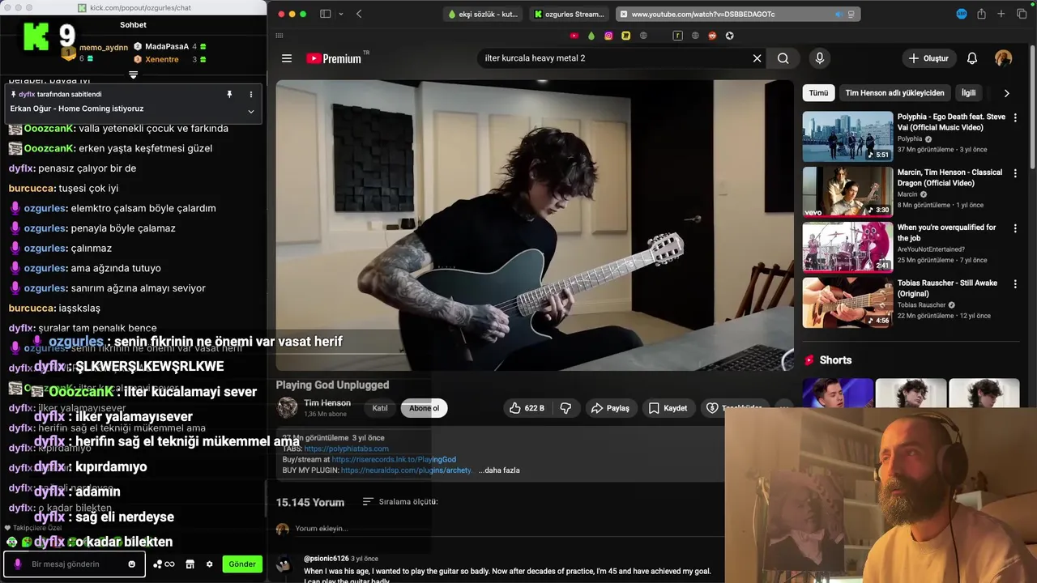Screen dimensions: 1037x583
Task: Collapse the chat leaderboard arrow
Action: point(133,74)
